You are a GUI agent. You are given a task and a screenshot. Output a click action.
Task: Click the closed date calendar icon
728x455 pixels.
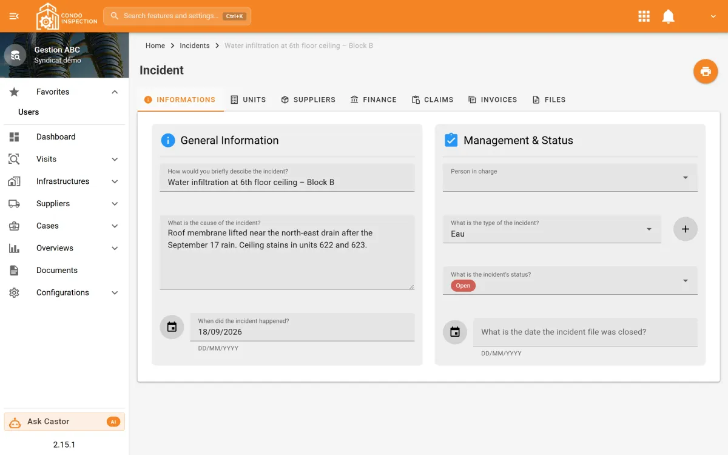pos(455,332)
